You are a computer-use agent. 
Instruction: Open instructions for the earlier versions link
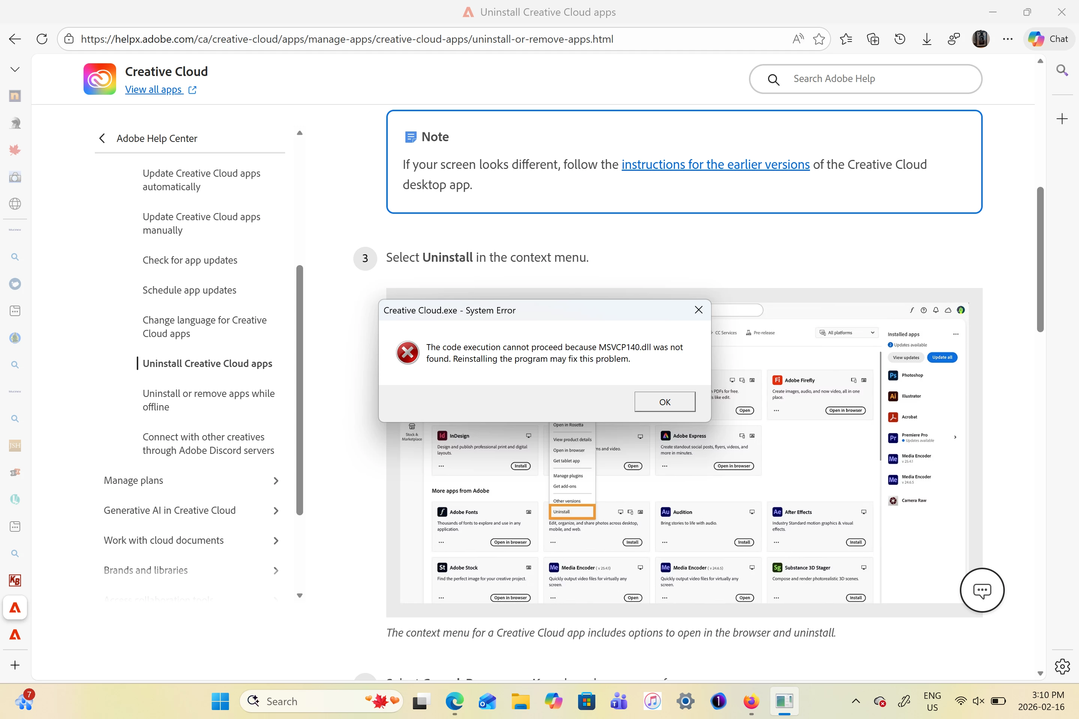point(715,164)
